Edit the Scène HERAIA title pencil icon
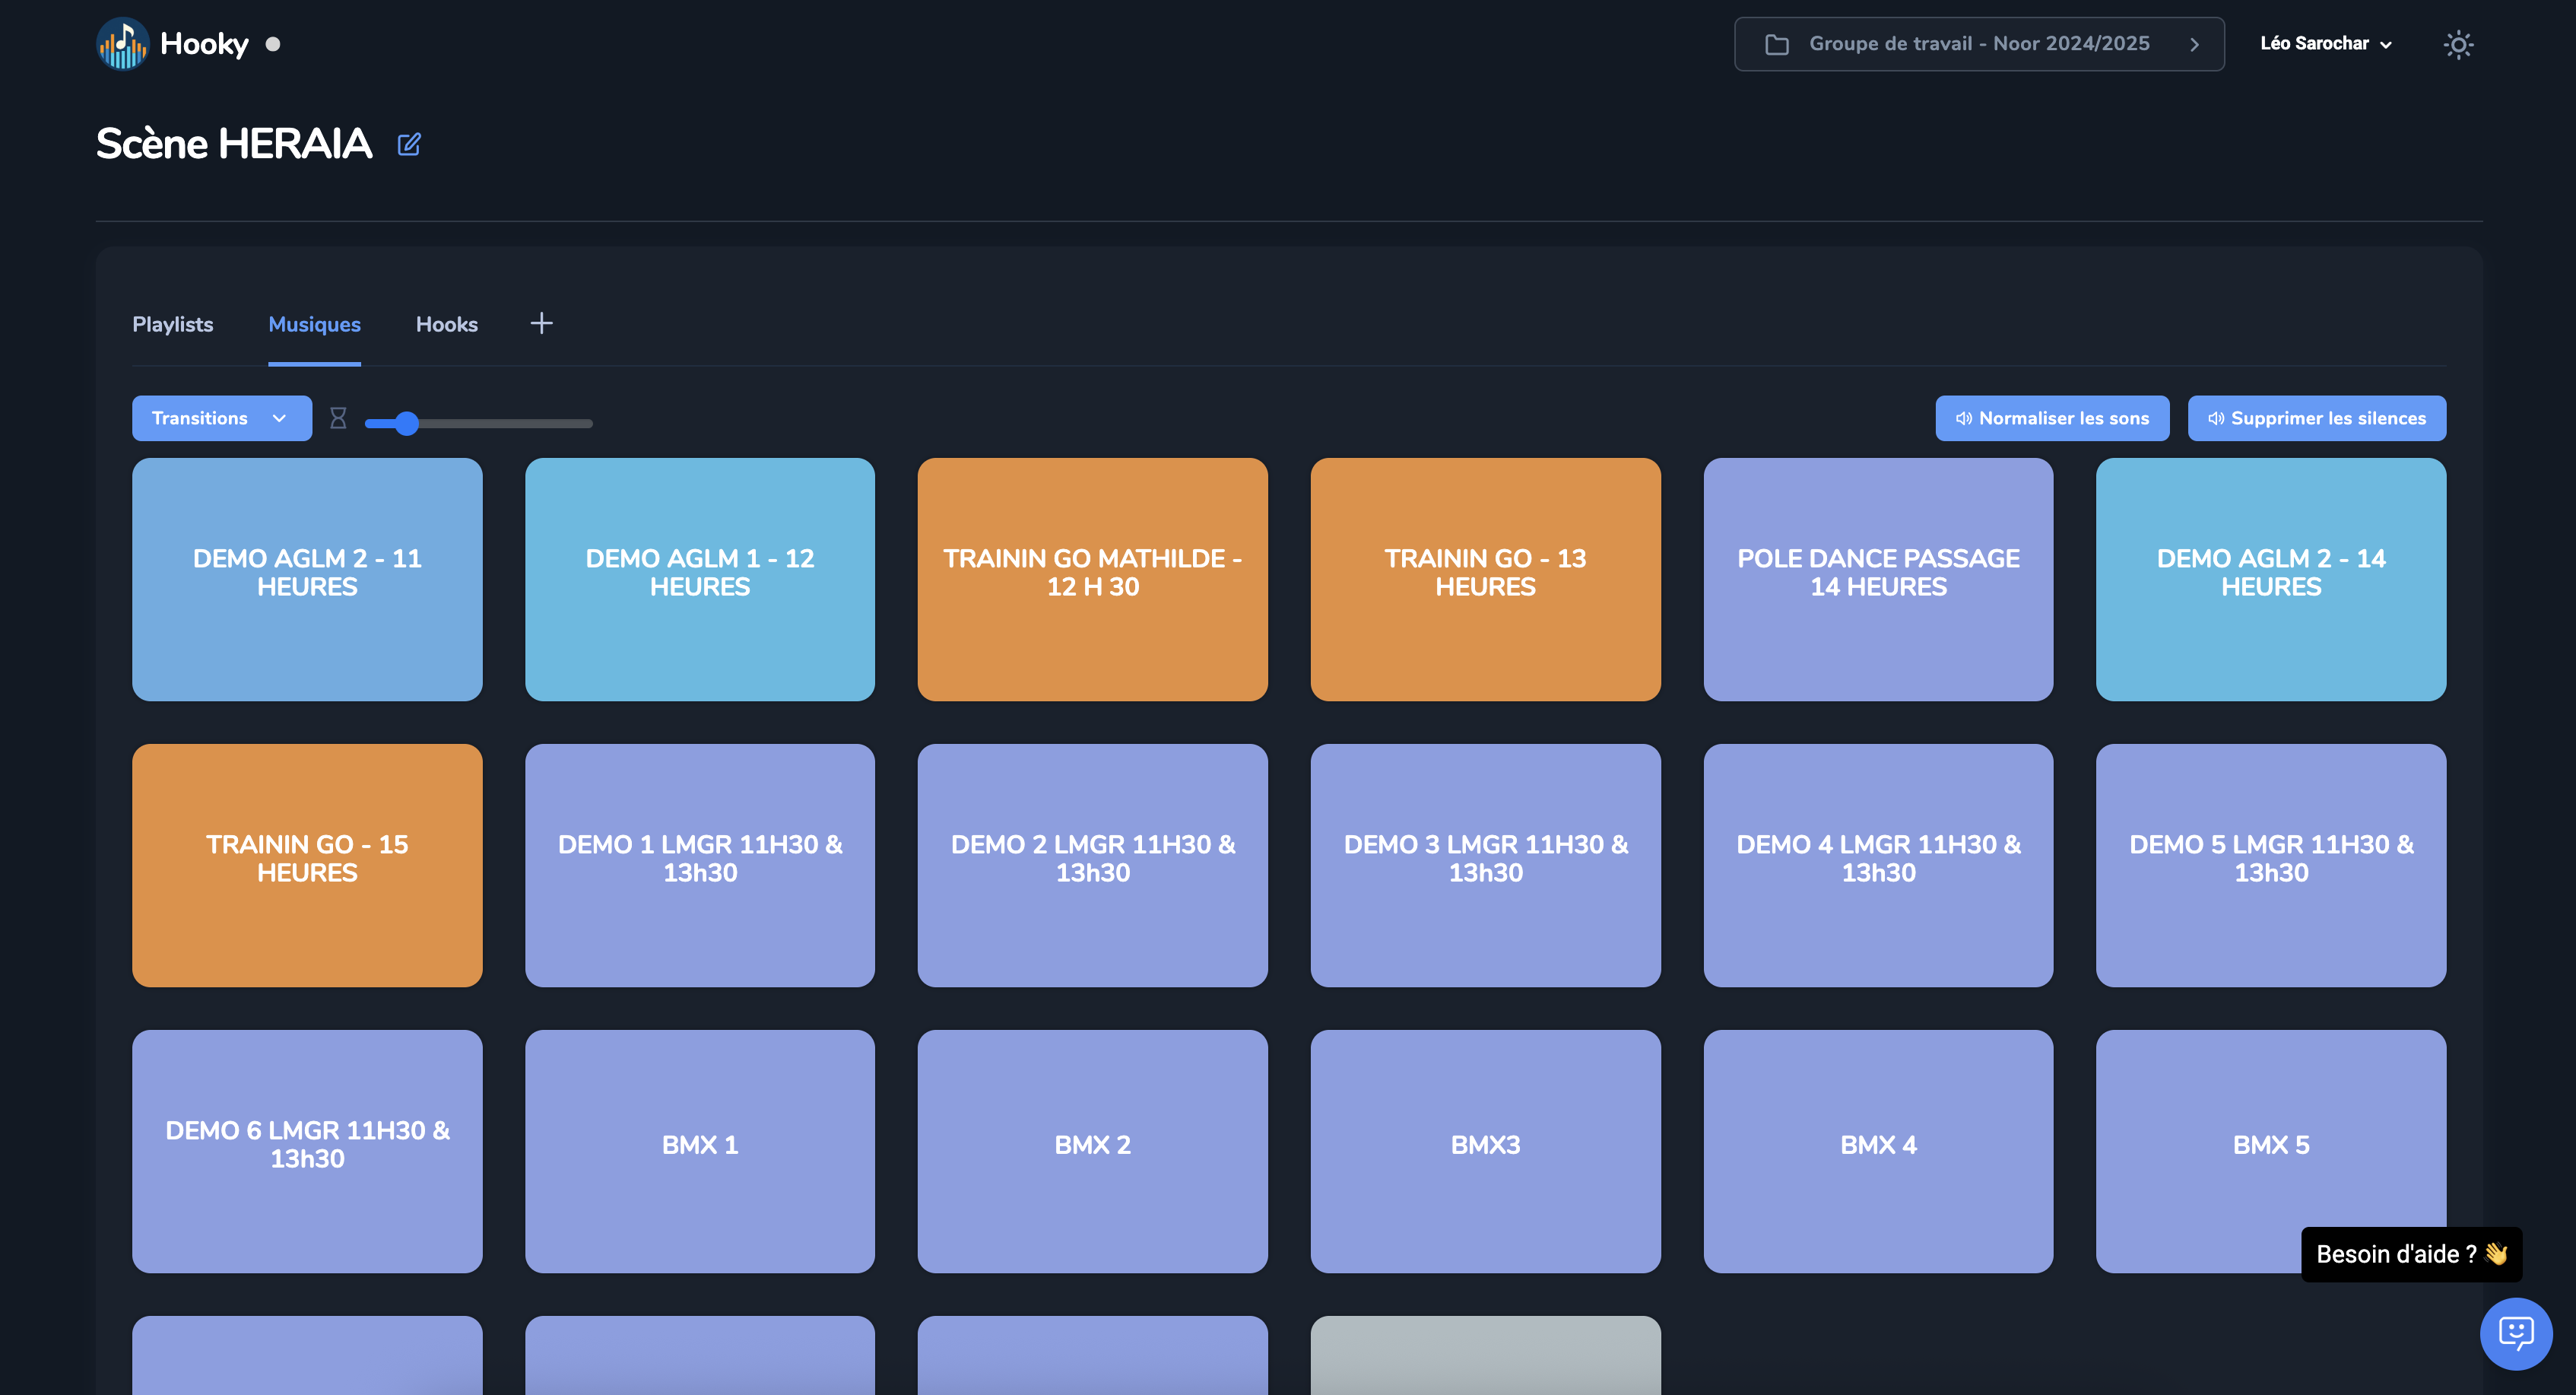The image size is (2576, 1395). (x=409, y=145)
